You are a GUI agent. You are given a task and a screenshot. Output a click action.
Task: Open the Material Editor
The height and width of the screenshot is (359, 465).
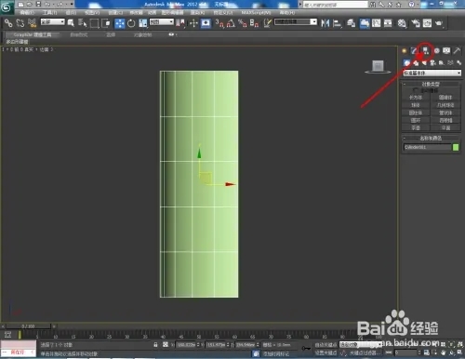click(x=402, y=23)
